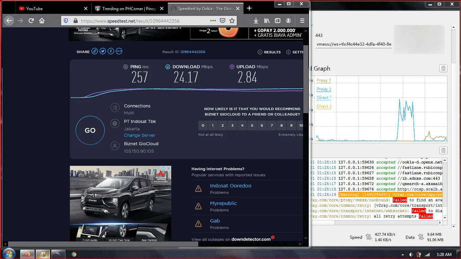Open Firefox downloads panel
The height and width of the screenshot is (259, 461).
click(x=256, y=21)
